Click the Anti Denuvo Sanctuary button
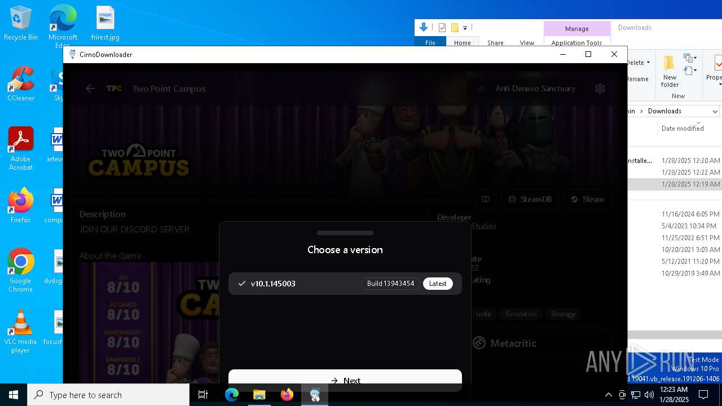This screenshot has height=406, width=722. click(527, 89)
